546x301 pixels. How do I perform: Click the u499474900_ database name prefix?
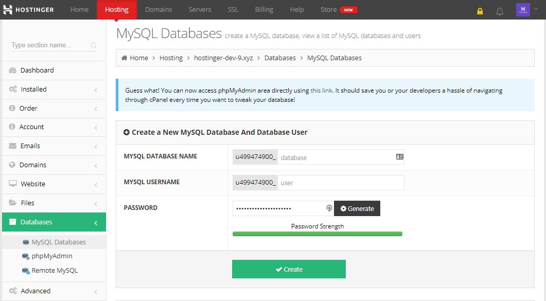point(255,157)
